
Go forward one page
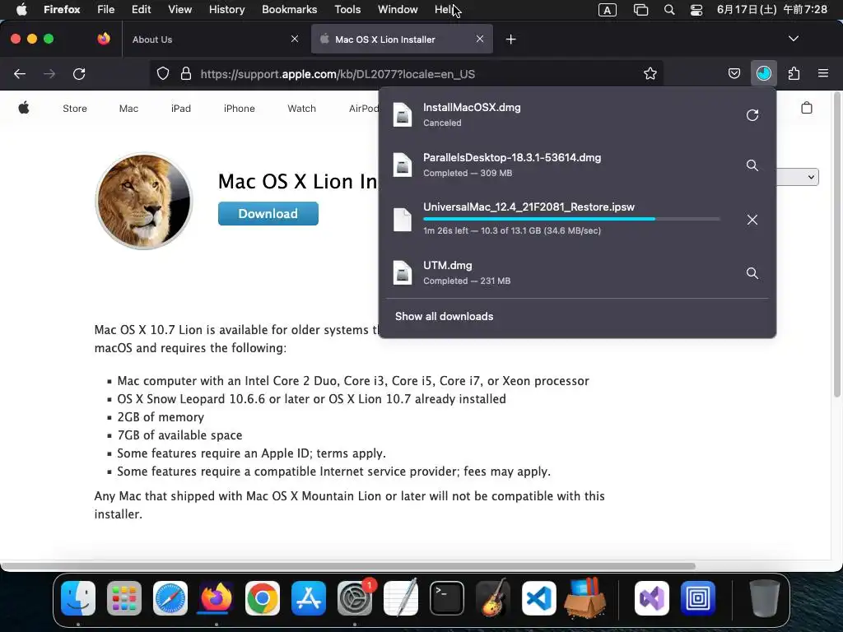pos(49,73)
